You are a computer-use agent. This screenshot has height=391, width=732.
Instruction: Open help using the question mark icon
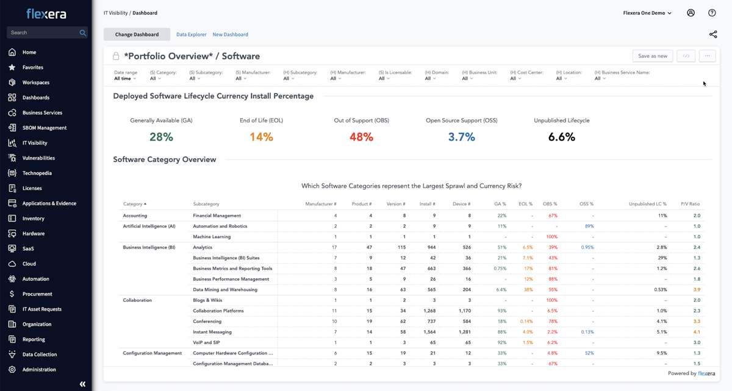(711, 12)
